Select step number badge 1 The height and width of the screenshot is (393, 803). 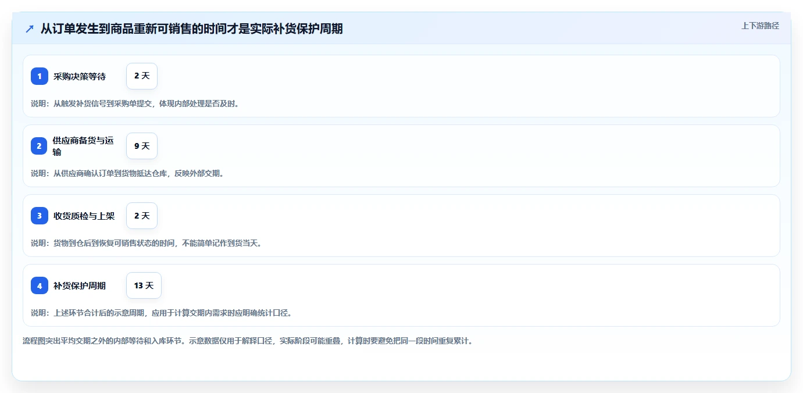[x=40, y=76]
